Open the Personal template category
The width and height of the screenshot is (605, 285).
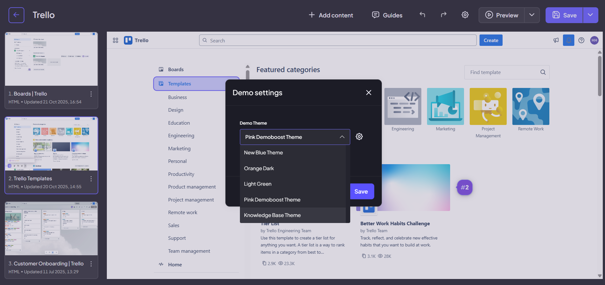[x=177, y=161]
